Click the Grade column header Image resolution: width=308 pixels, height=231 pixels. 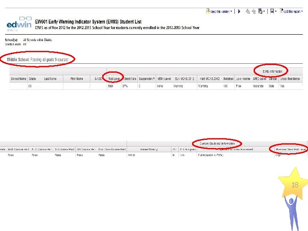point(32,79)
